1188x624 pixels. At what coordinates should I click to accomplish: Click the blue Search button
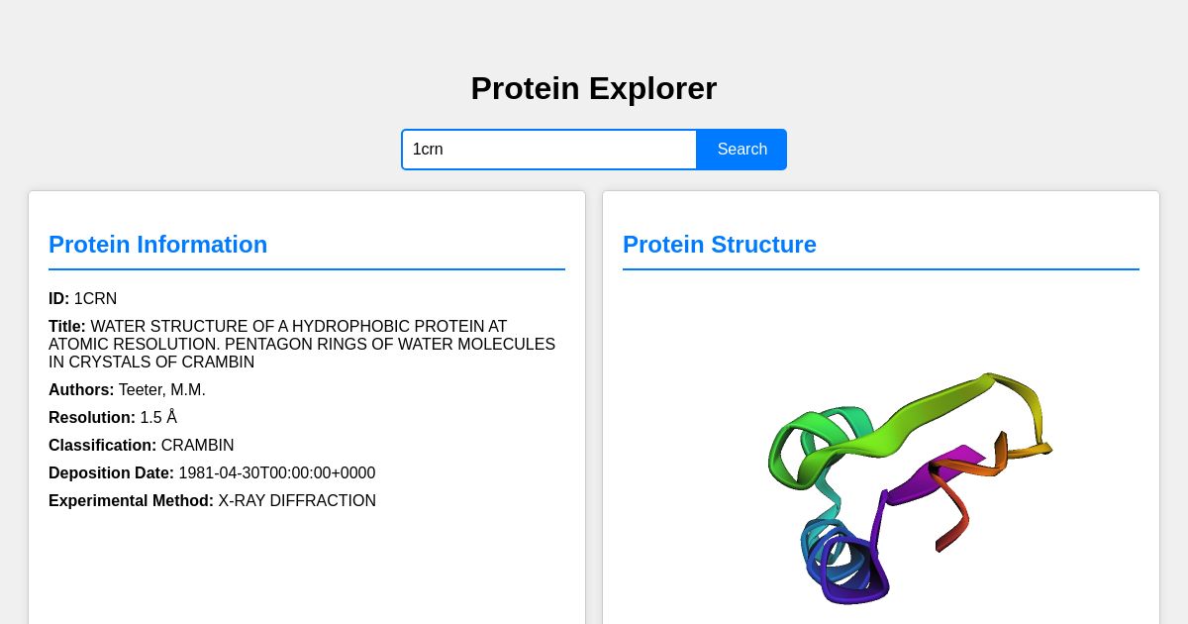coord(742,150)
